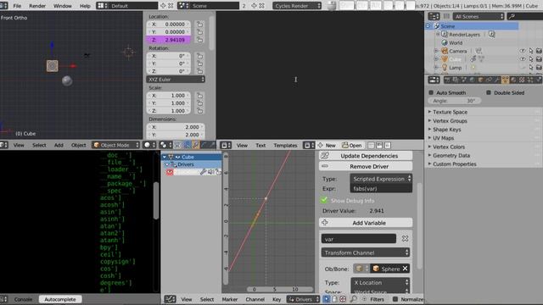Click the Remove Driver button

coord(366,166)
